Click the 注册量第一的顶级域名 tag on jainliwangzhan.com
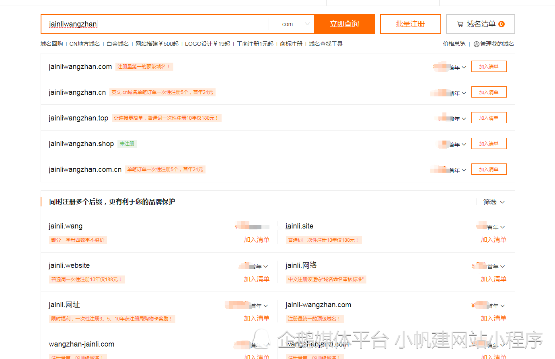Screen dimensions: 555x359 pyautogui.click(x=144, y=67)
